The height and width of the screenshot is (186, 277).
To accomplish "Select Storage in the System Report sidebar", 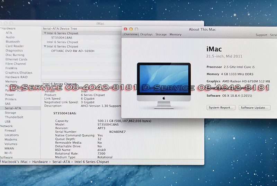I will (x=10, y=113).
